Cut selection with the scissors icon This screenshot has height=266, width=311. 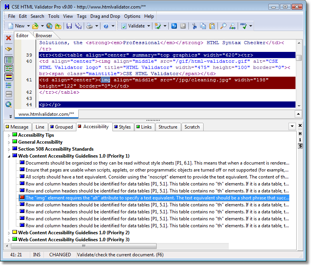(x=194, y=26)
